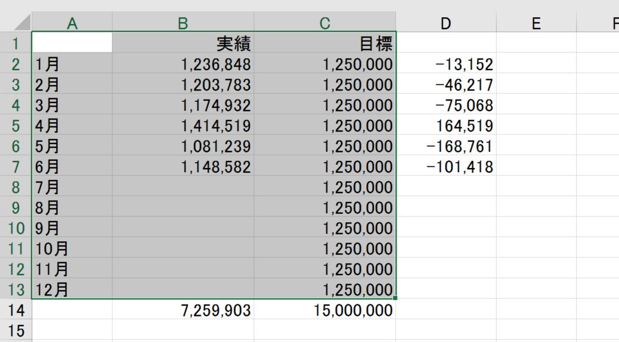Click the 10月 cell
The width and height of the screenshot is (619, 342).
point(72,248)
